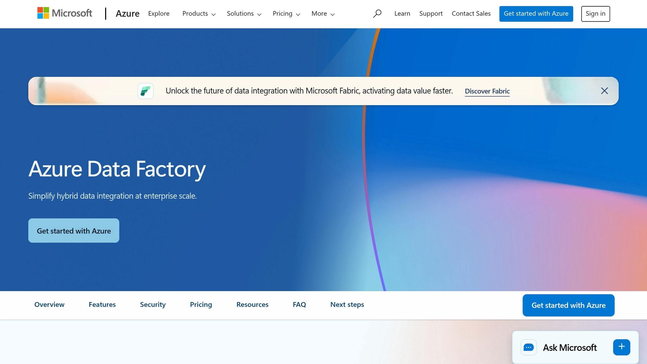Click header Get started with Azure button
This screenshot has height=364, width=647.
point(536,14)
